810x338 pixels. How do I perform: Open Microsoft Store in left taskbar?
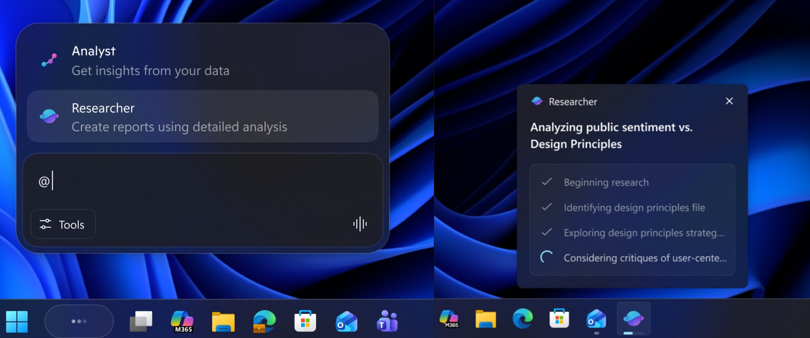coord(305,321)
